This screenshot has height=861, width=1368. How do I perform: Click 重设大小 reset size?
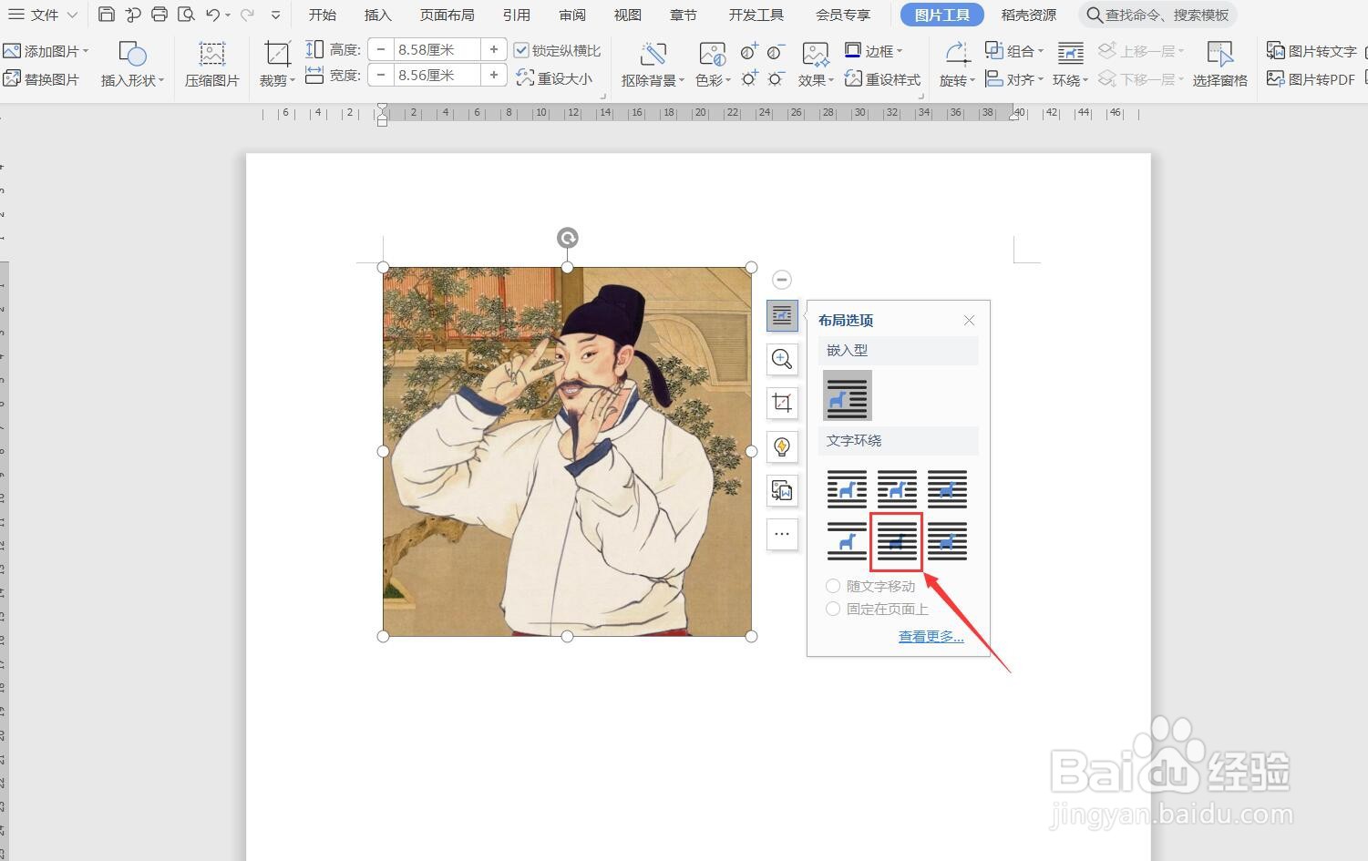[x=554, y=78]
